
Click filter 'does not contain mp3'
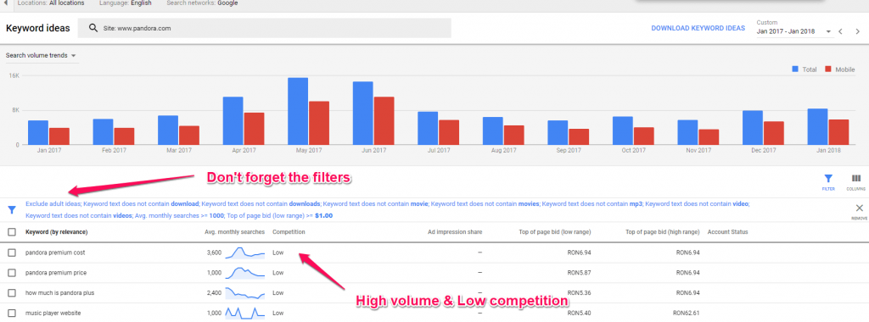[x=592, y=203]
